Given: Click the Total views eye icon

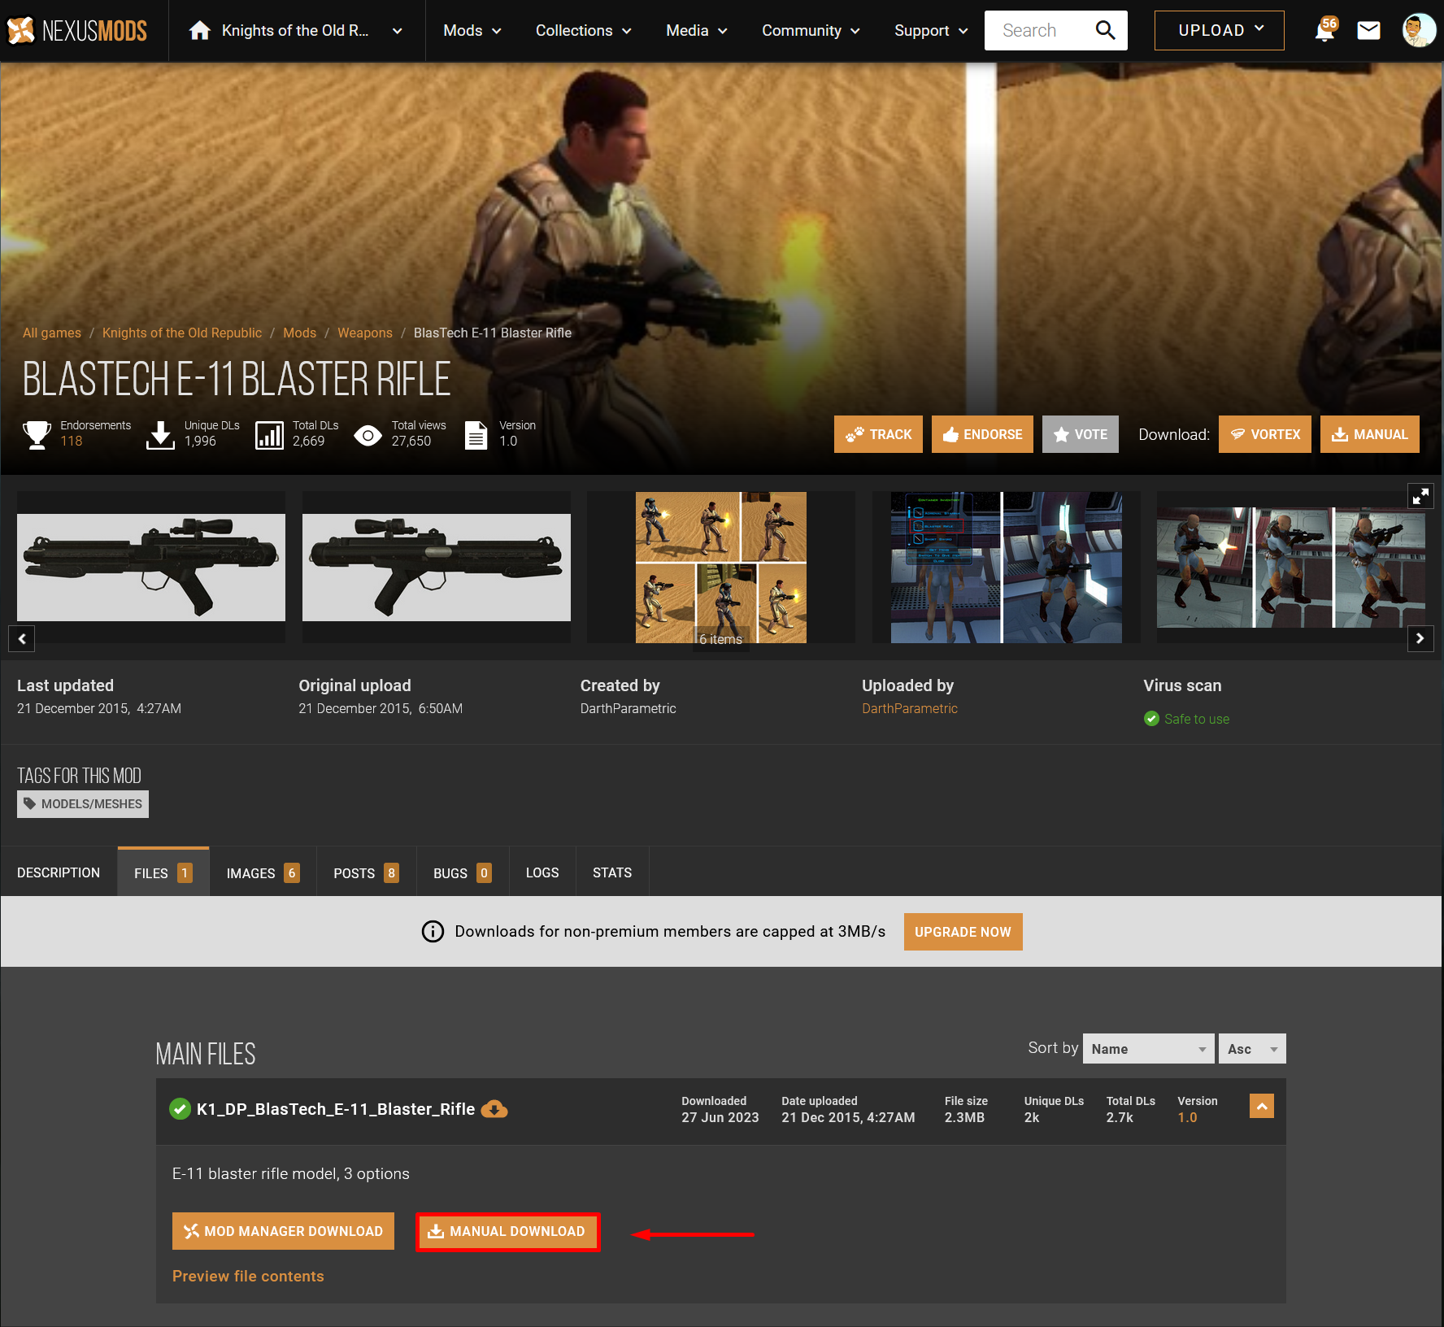Looking at the screenshot, I should click(368, 436).
